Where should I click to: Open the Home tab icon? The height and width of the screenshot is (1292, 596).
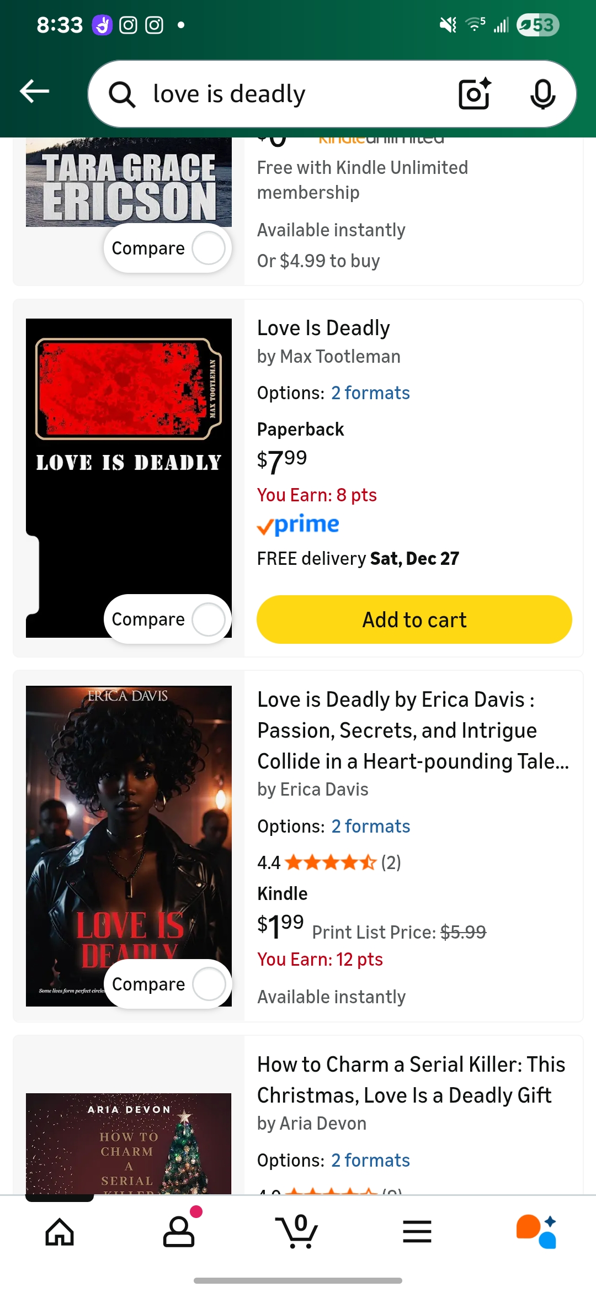[x=60, y=1232]
